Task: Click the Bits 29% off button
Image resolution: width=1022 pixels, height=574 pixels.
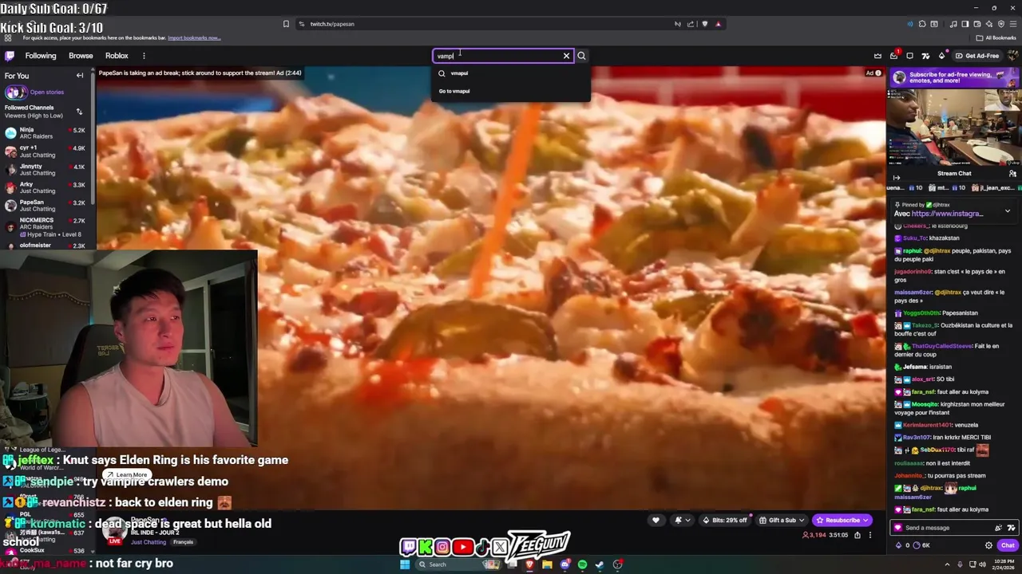Action: click(724, 520)
